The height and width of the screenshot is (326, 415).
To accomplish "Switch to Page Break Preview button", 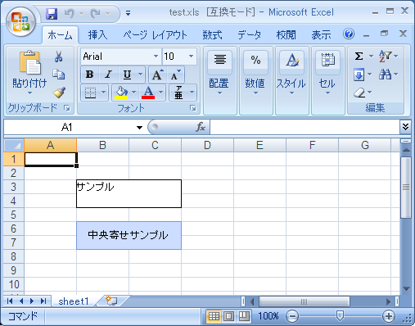I will [x=244, y=316].
